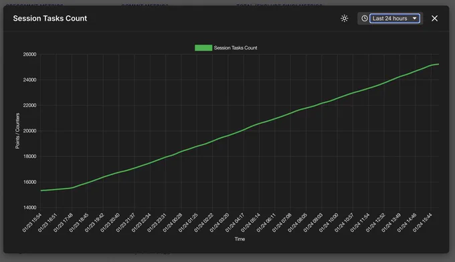Click the Time axis label
This screenshot has height=262, width=455.
[240, 239]
